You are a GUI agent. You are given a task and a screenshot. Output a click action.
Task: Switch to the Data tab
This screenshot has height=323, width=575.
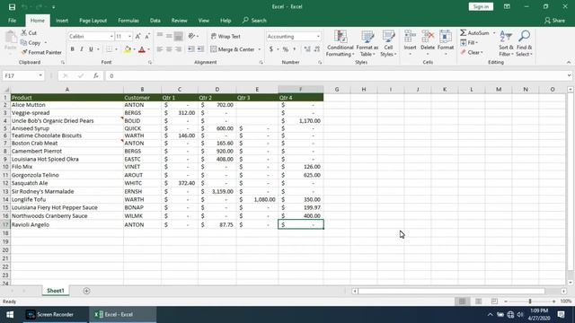click(155, 21)
